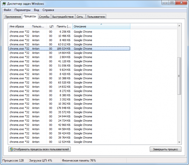
Task: Click the Завершить процесс button
Action: [166, 149]
